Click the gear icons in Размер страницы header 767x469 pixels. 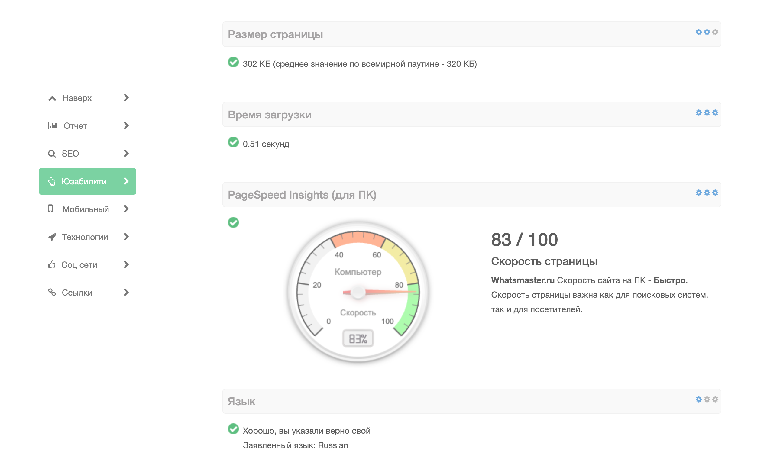click(x=707, y=32)
